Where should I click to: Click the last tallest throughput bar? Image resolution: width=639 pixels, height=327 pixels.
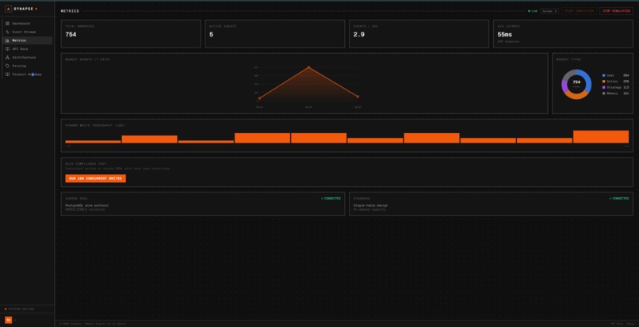[x=601, y=137]
